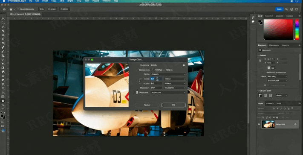Click the Image Size preview thumbnail

pos(107,85)
